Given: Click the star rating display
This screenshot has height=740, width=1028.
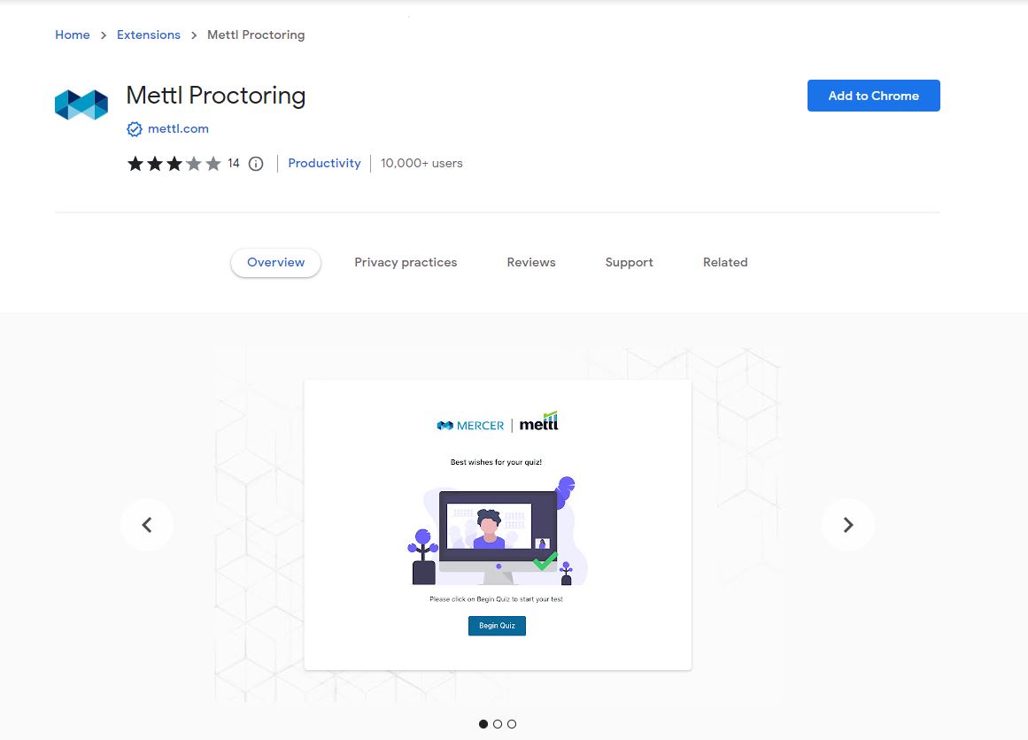Looking at the screenshot, I should click(x=174, y=164).
